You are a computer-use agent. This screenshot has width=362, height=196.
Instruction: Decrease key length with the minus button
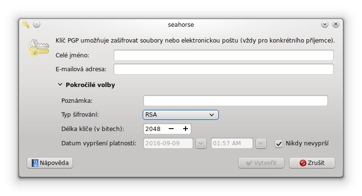click(171, 129)
